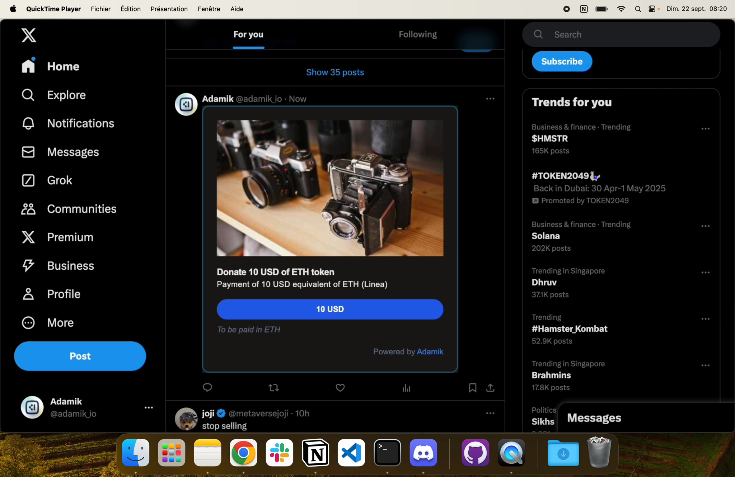Open the Présentation menu
This screenshot has height=477, width=735.
(169, 9)
